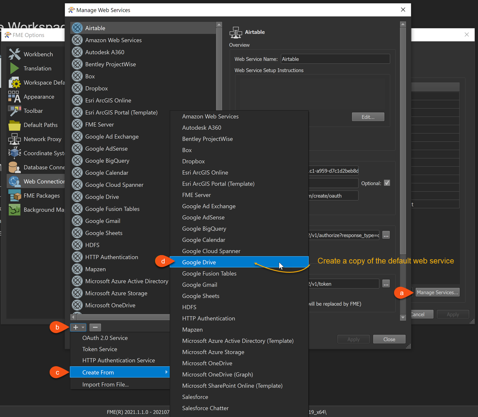Click the n/create/oauth URL field

click(x=333, y=196)
